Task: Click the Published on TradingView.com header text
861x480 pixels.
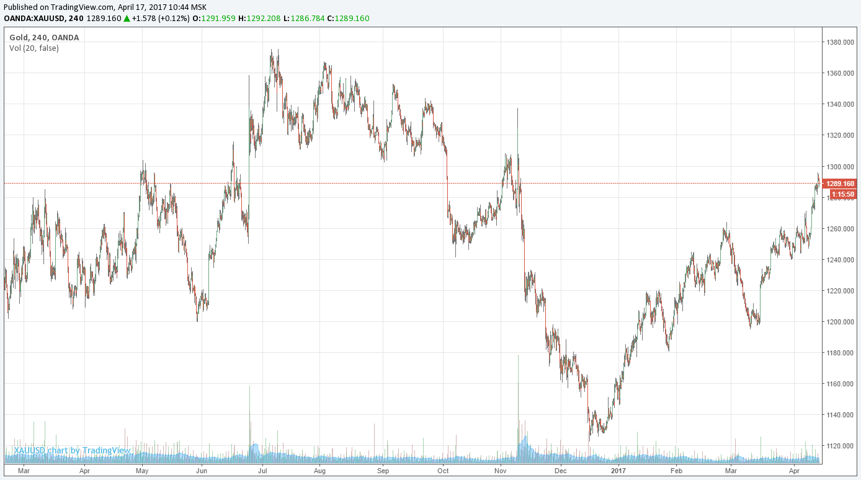Action: tap(60, 7)
